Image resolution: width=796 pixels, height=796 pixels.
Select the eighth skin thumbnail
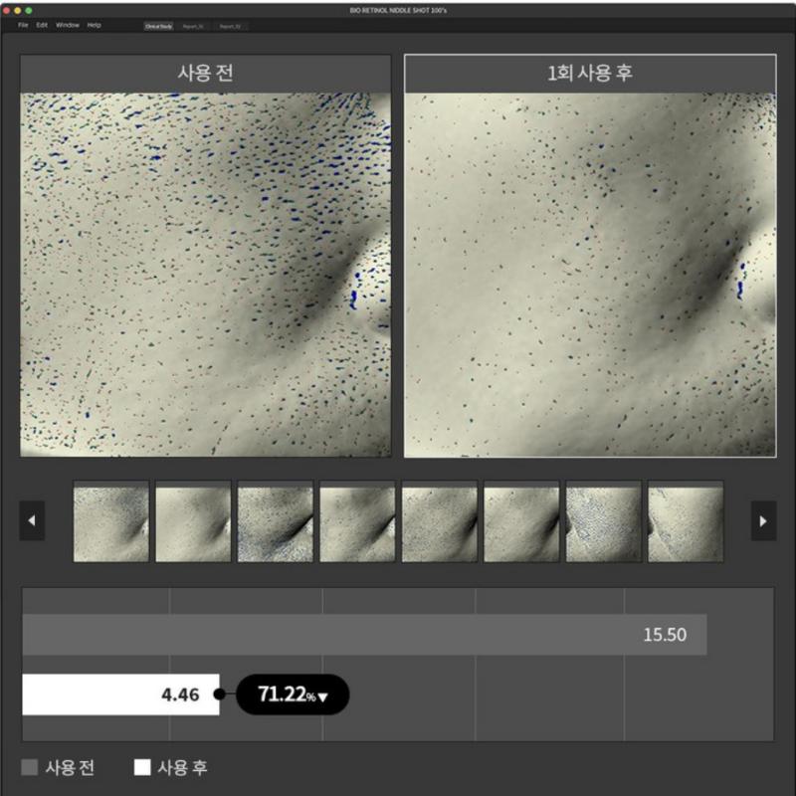click(686, 521)
